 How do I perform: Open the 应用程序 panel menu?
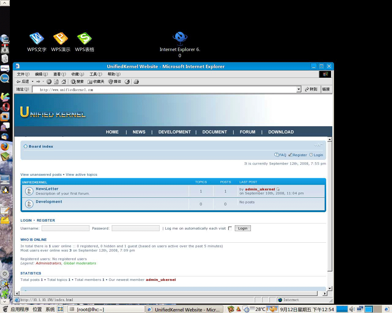[20, 309]
